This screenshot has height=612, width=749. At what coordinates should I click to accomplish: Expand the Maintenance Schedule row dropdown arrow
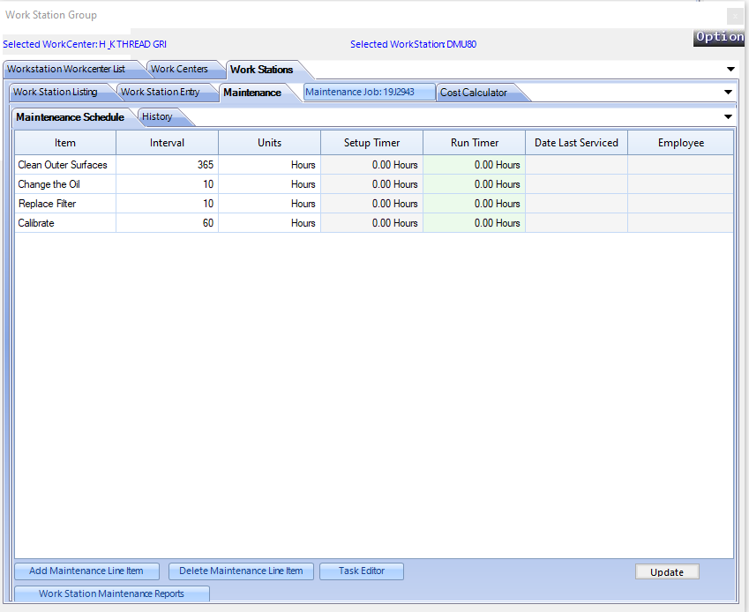[x=728, y=116]
